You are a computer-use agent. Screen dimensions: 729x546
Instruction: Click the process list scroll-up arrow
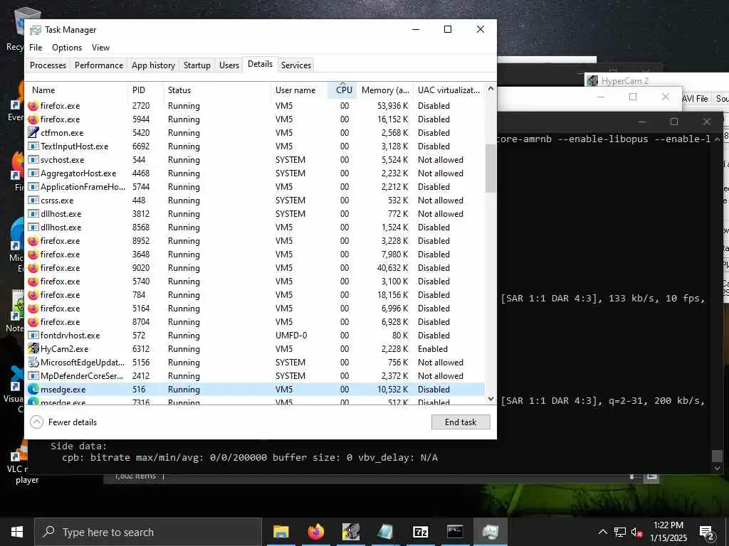491,89
